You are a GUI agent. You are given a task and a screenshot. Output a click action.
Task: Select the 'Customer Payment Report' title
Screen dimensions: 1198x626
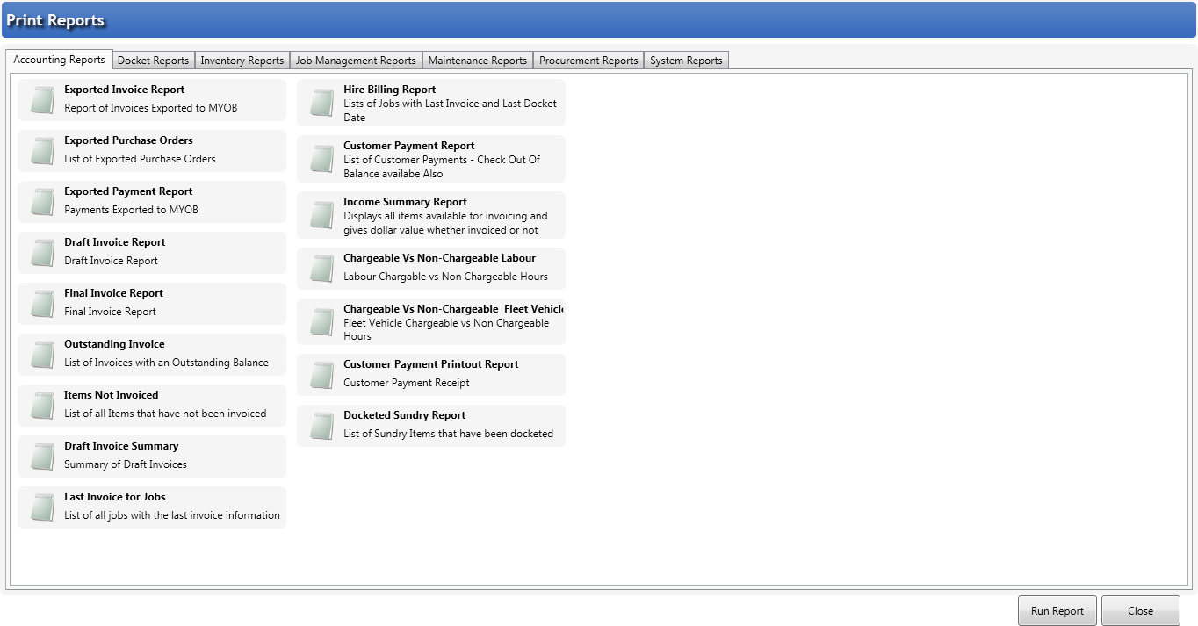[409, 146]
